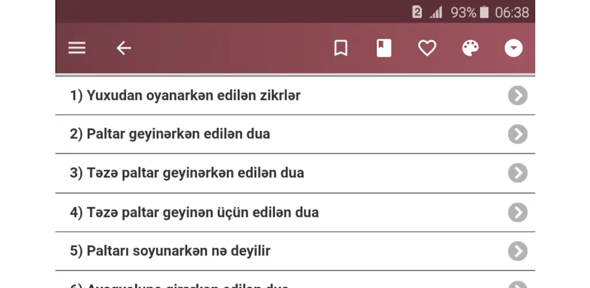590x288 pixels.
Task: Tap the signal strength icon in status bar
Action: [x=436, y=13]
